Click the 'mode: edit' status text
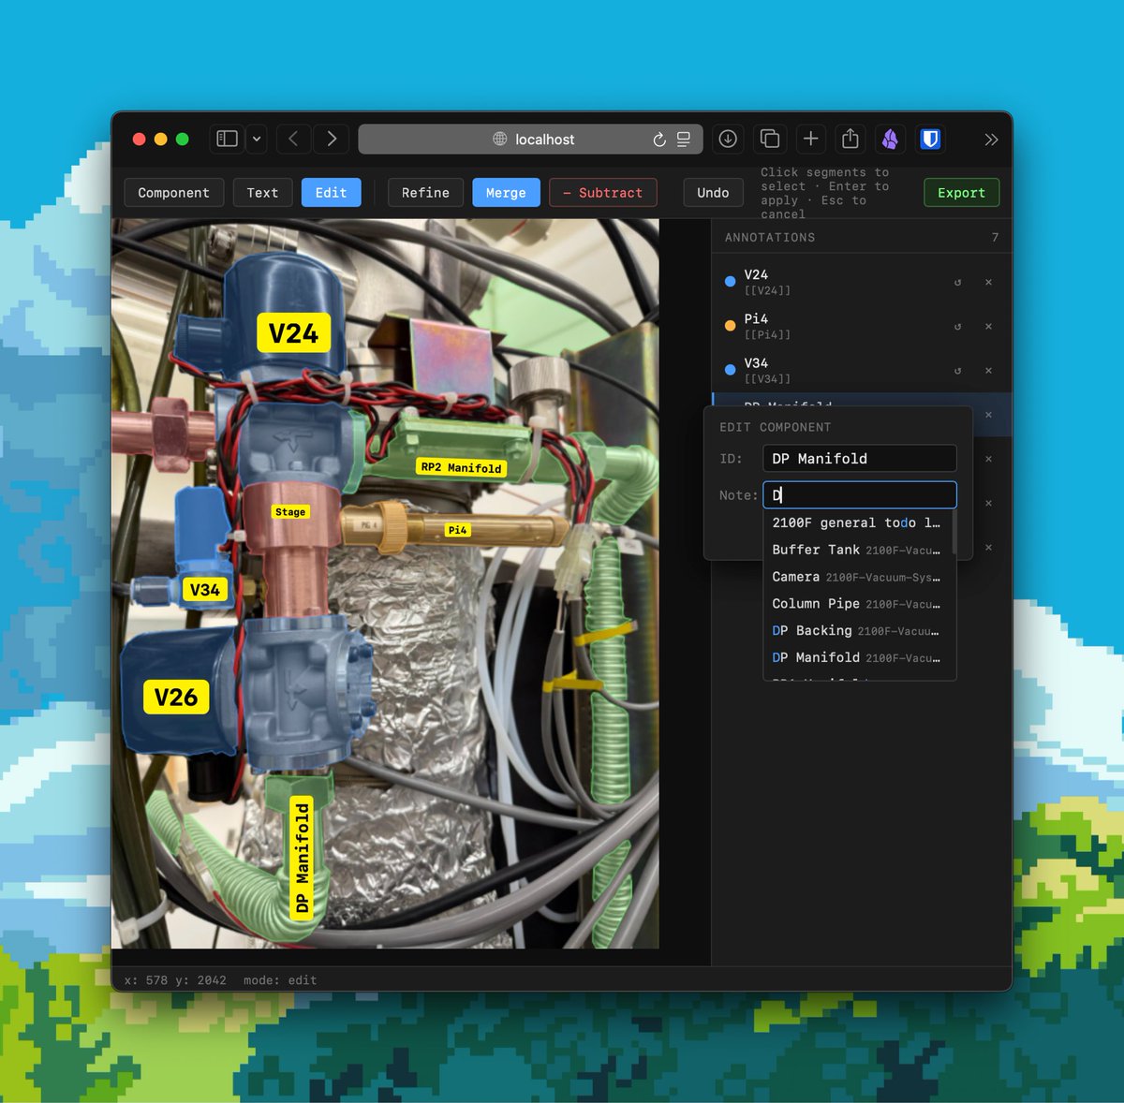This screenshot has height=1103, width=1124. (280, 980)
